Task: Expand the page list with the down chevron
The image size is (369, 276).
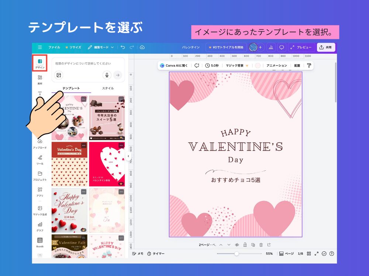Action: pos(228,245)
